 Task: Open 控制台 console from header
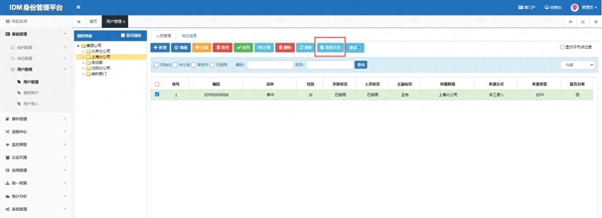[x=553, y=8]
